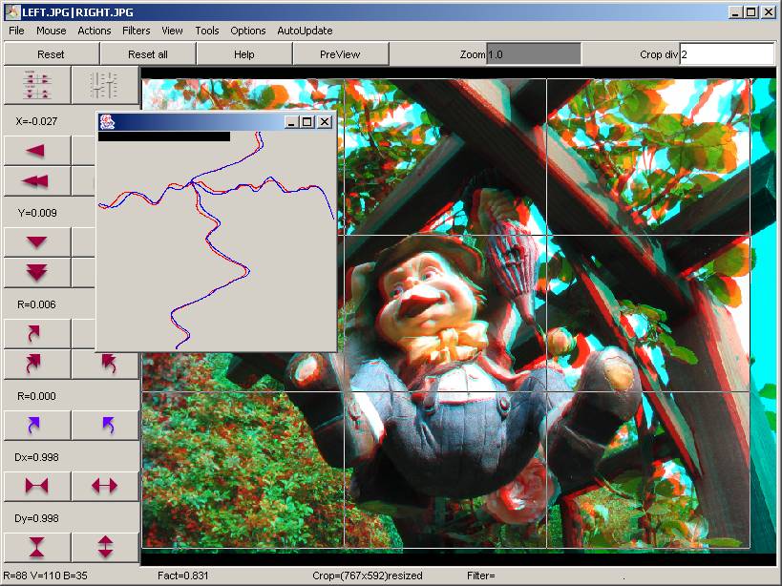Open the sliders panel icon
782x586 pixels.
pos(105,85)
